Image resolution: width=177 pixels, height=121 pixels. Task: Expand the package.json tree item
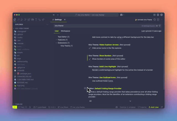point(15,74)
